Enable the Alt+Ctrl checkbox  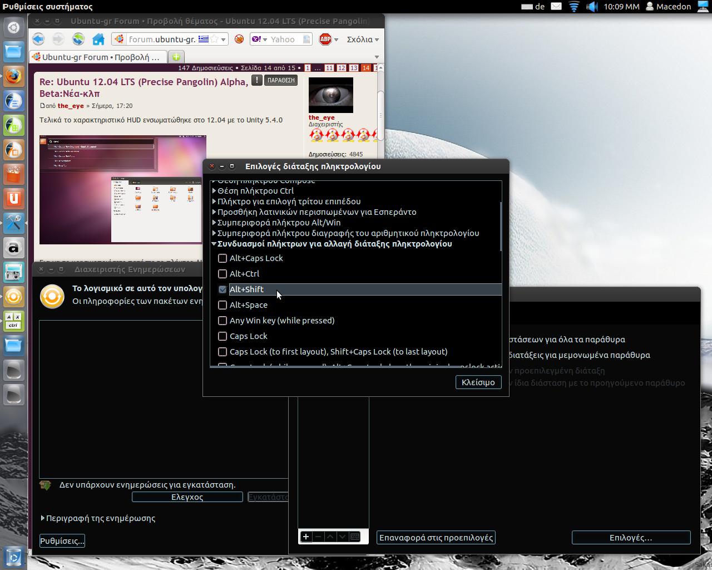pos(222,274)
